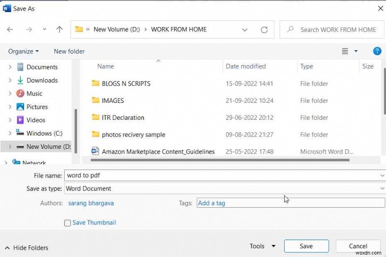
Task: Sort files by the Size column
Action: (x=368, y=66)
